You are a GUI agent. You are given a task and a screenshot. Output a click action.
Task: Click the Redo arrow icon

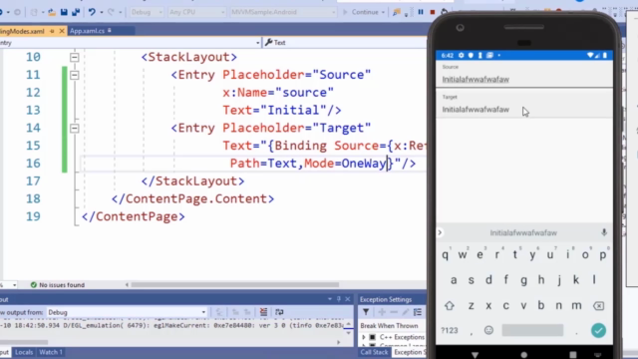(111, 12)
